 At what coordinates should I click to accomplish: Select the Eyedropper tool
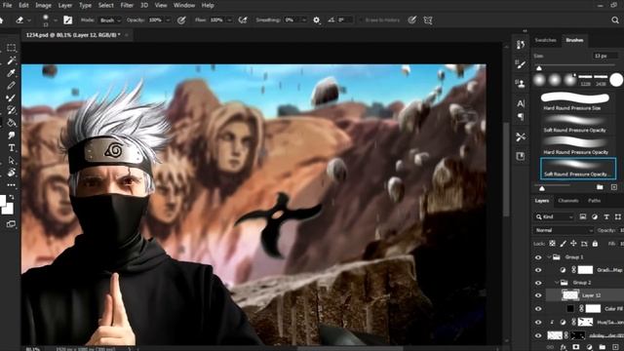tap(11, 73)
